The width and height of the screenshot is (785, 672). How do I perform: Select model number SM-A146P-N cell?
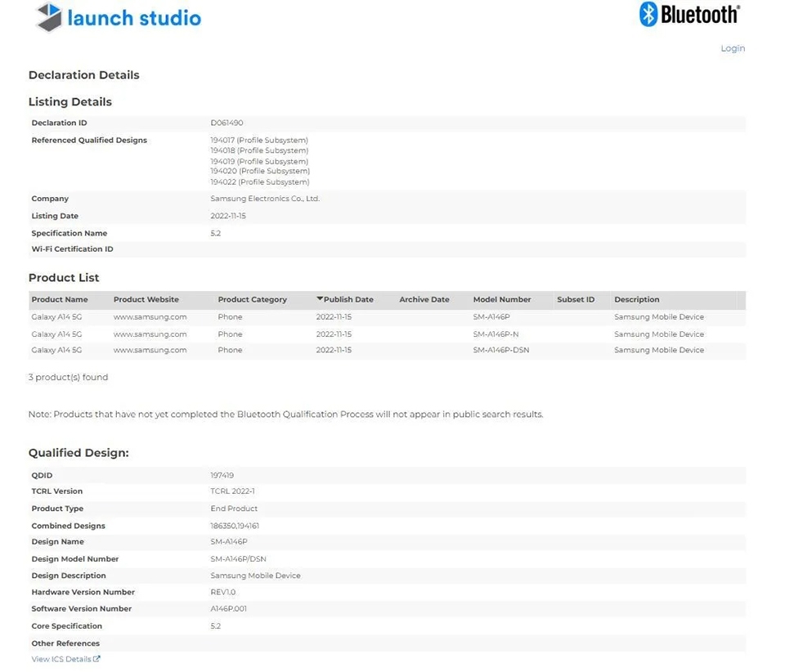pos(496,334)
